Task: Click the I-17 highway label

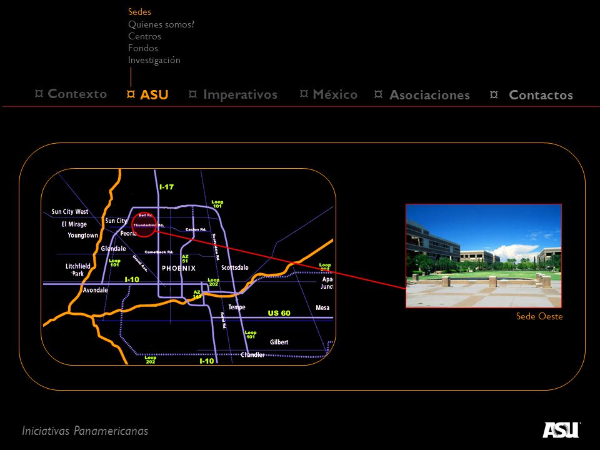Action: 166,187
